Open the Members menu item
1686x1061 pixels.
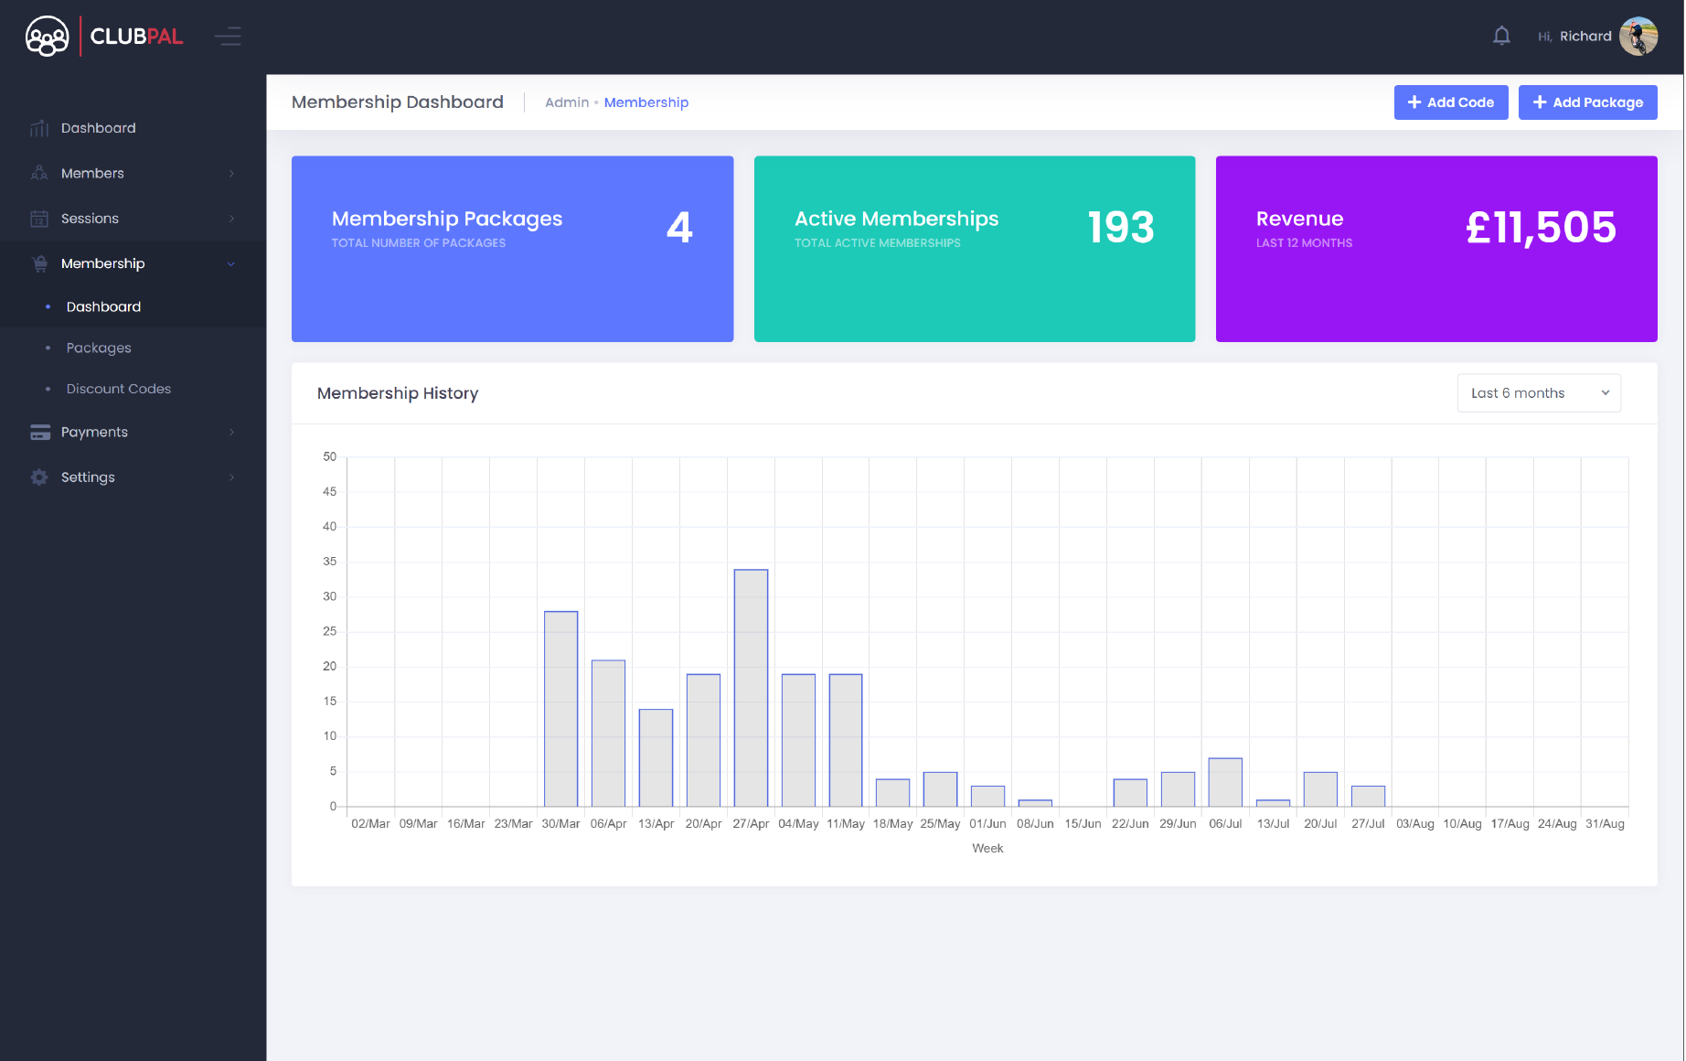(133, 173)
